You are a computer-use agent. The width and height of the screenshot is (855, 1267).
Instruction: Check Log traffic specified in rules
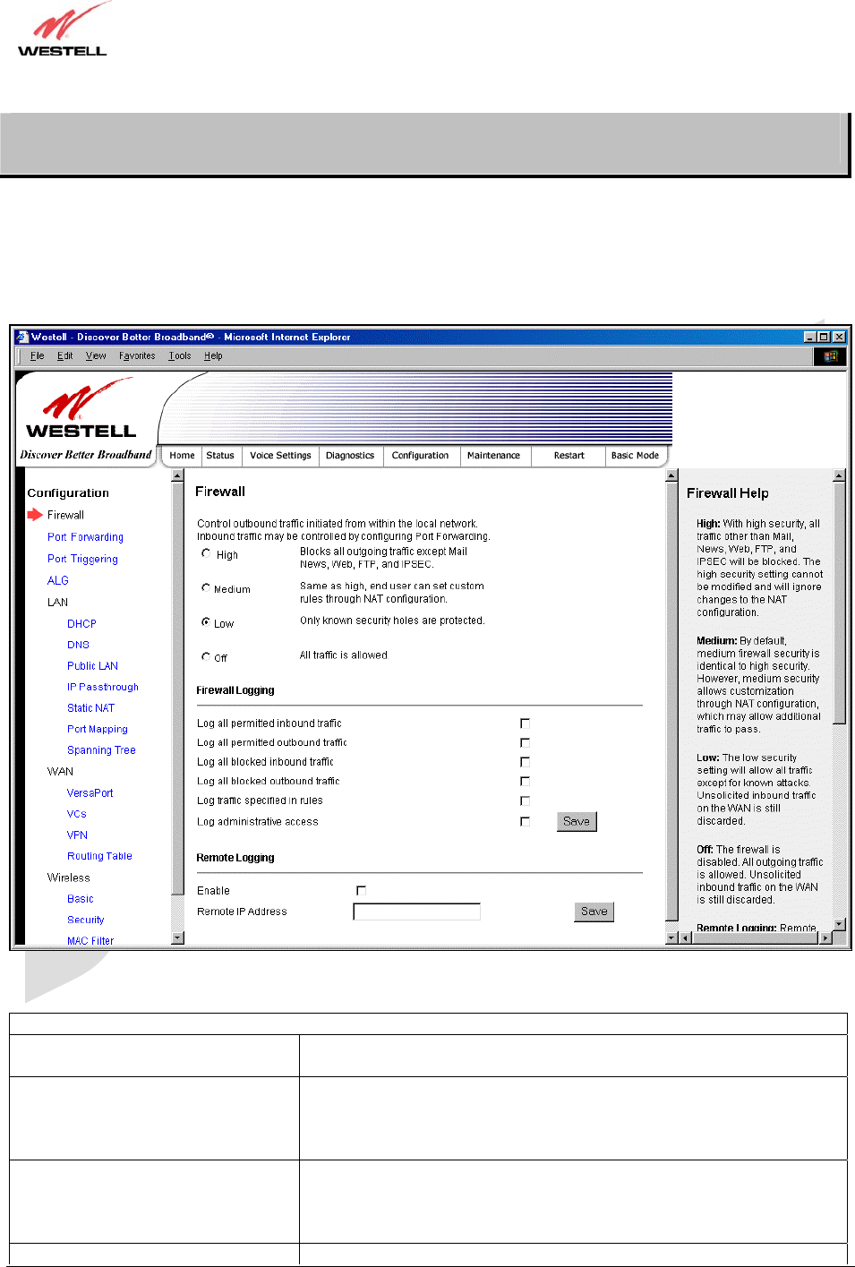(525, 801)
